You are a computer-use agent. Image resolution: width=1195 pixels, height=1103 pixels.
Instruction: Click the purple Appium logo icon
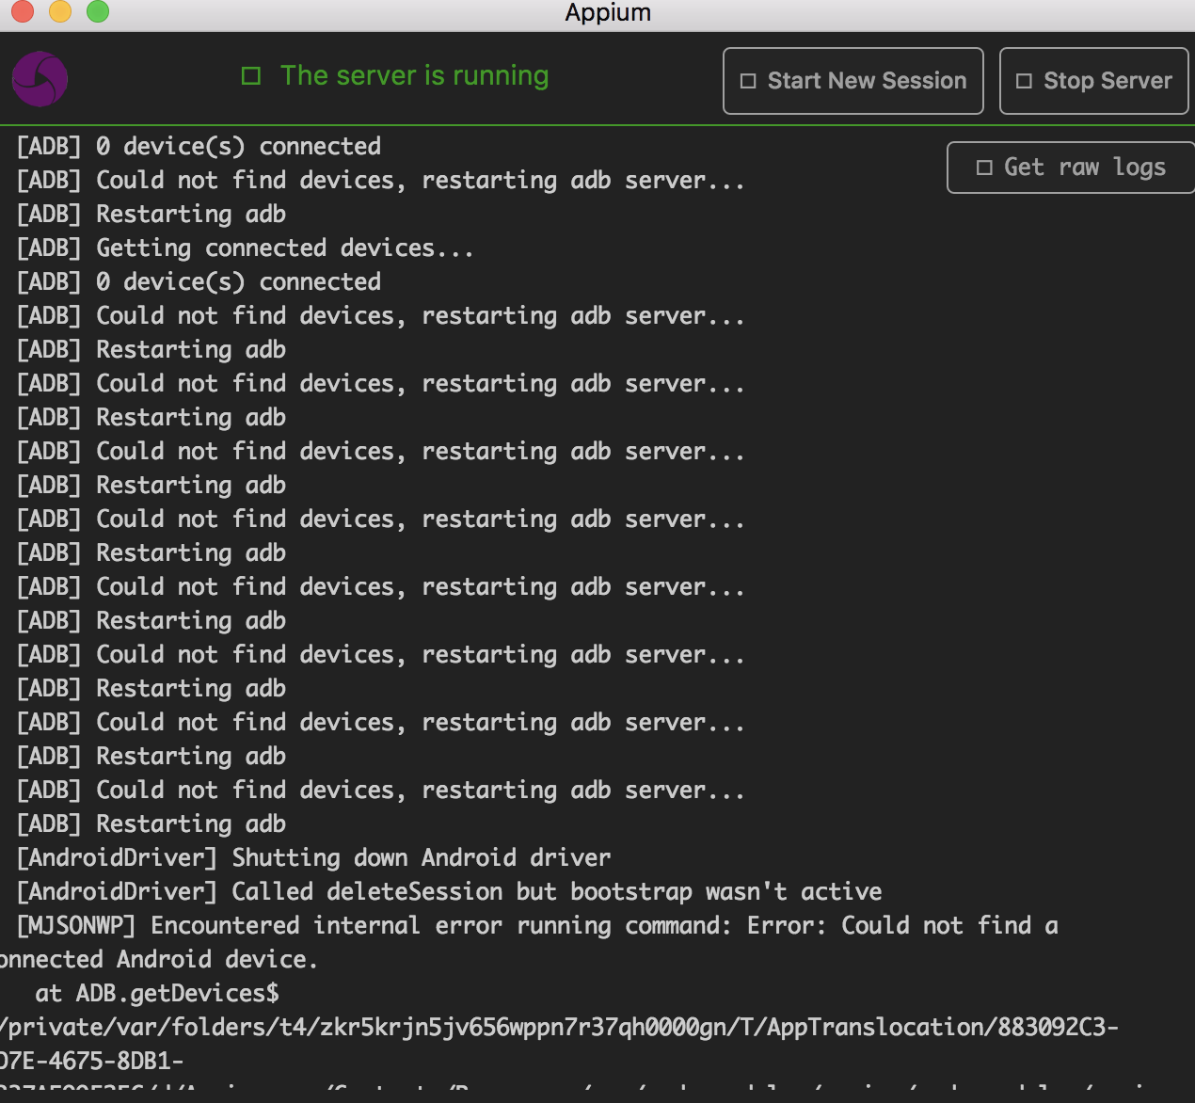pos(40,79)
